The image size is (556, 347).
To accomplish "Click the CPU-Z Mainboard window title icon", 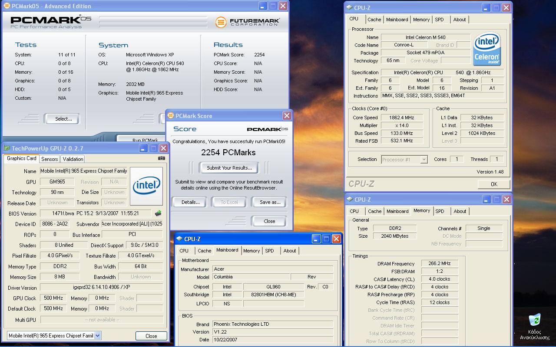I will click(x=179, y=239).
